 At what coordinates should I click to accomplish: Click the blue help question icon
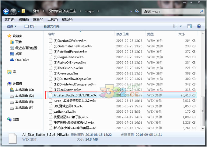coord(199,26)
